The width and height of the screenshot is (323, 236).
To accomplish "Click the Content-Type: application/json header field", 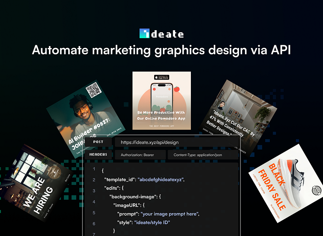I will coord(203,155).
